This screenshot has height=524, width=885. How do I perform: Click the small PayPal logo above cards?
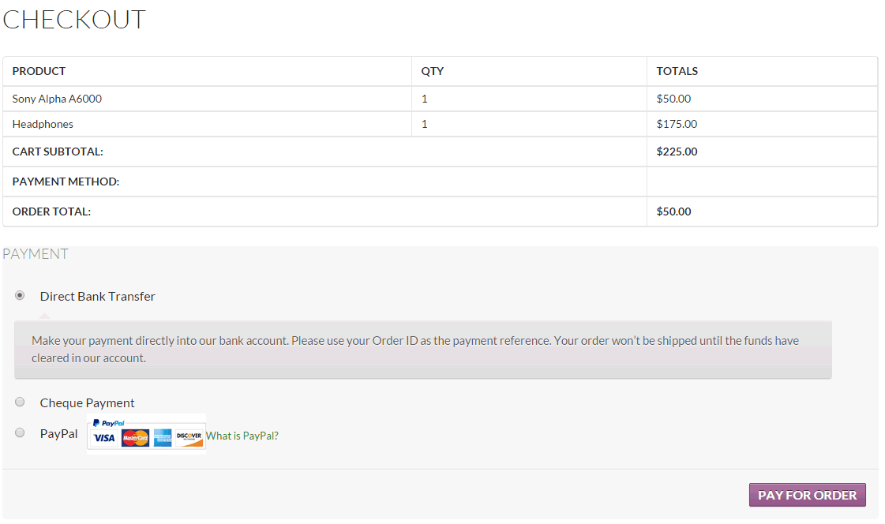click(x=109, y=423)
